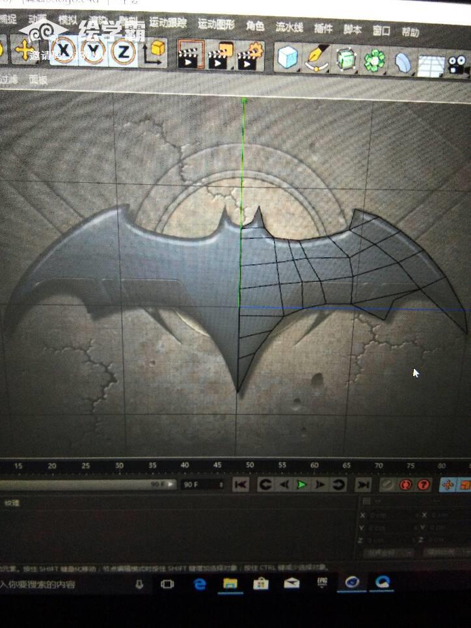The image size is (471, 628).
Task: Add Subdivision Surface generator, green caged cube
Action: 345,60
